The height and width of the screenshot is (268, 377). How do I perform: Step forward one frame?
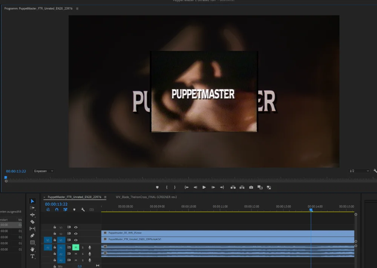coord(213,187)
